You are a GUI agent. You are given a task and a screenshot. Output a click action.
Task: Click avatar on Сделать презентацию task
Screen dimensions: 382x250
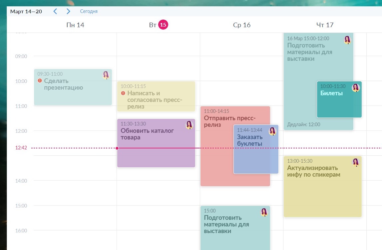coord(106,75)
